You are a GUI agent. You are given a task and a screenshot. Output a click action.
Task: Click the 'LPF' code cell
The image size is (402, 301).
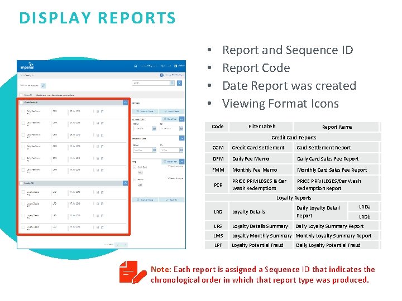(218, 245)
